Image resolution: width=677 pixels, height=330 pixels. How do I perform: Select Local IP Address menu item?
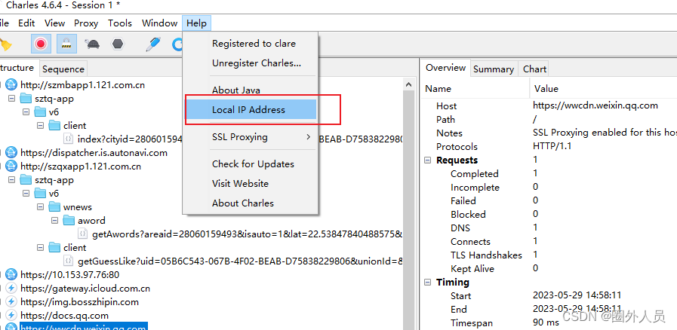click(251, 109)
